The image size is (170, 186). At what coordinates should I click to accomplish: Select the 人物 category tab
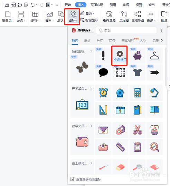coord(143,41)
